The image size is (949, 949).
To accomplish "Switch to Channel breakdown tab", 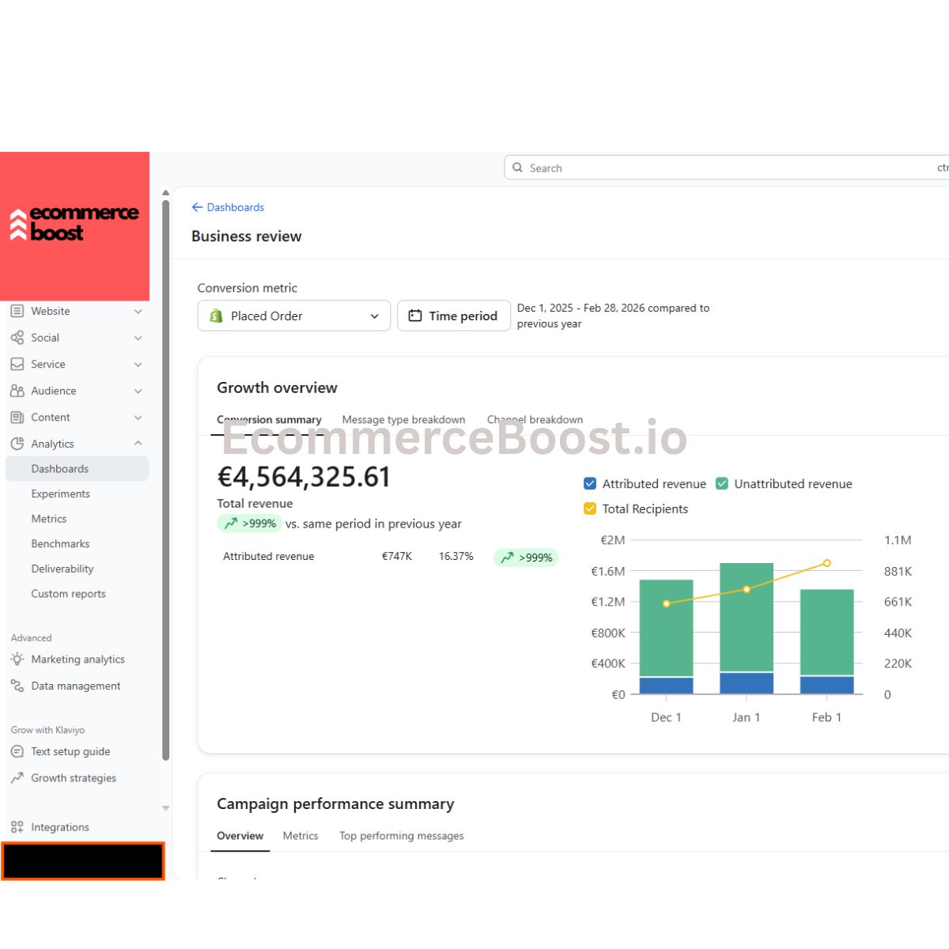I will 535,420.
